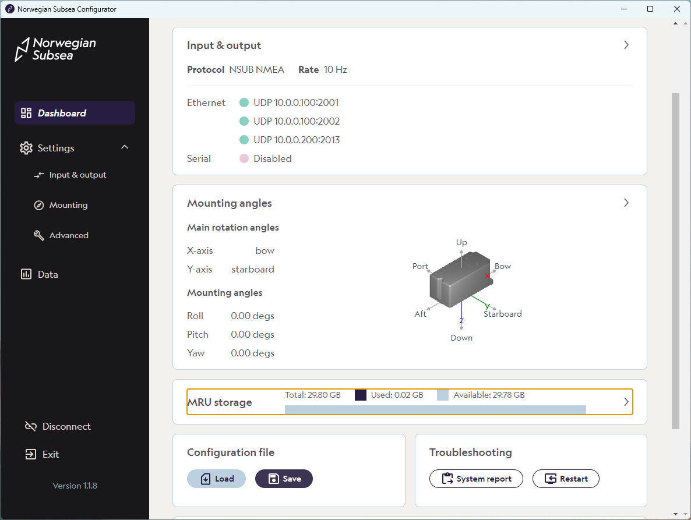The height and width of the screenshot is (520, 691).
Task: Load a configuration file
Action: pyautogui.click(x=216, y=479)
